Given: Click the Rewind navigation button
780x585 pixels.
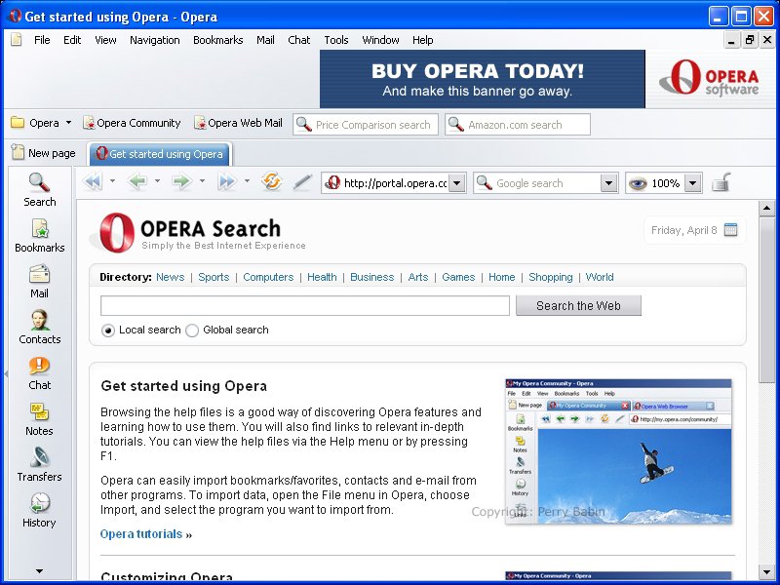Looking at the screenshot, I should (93, 181).
